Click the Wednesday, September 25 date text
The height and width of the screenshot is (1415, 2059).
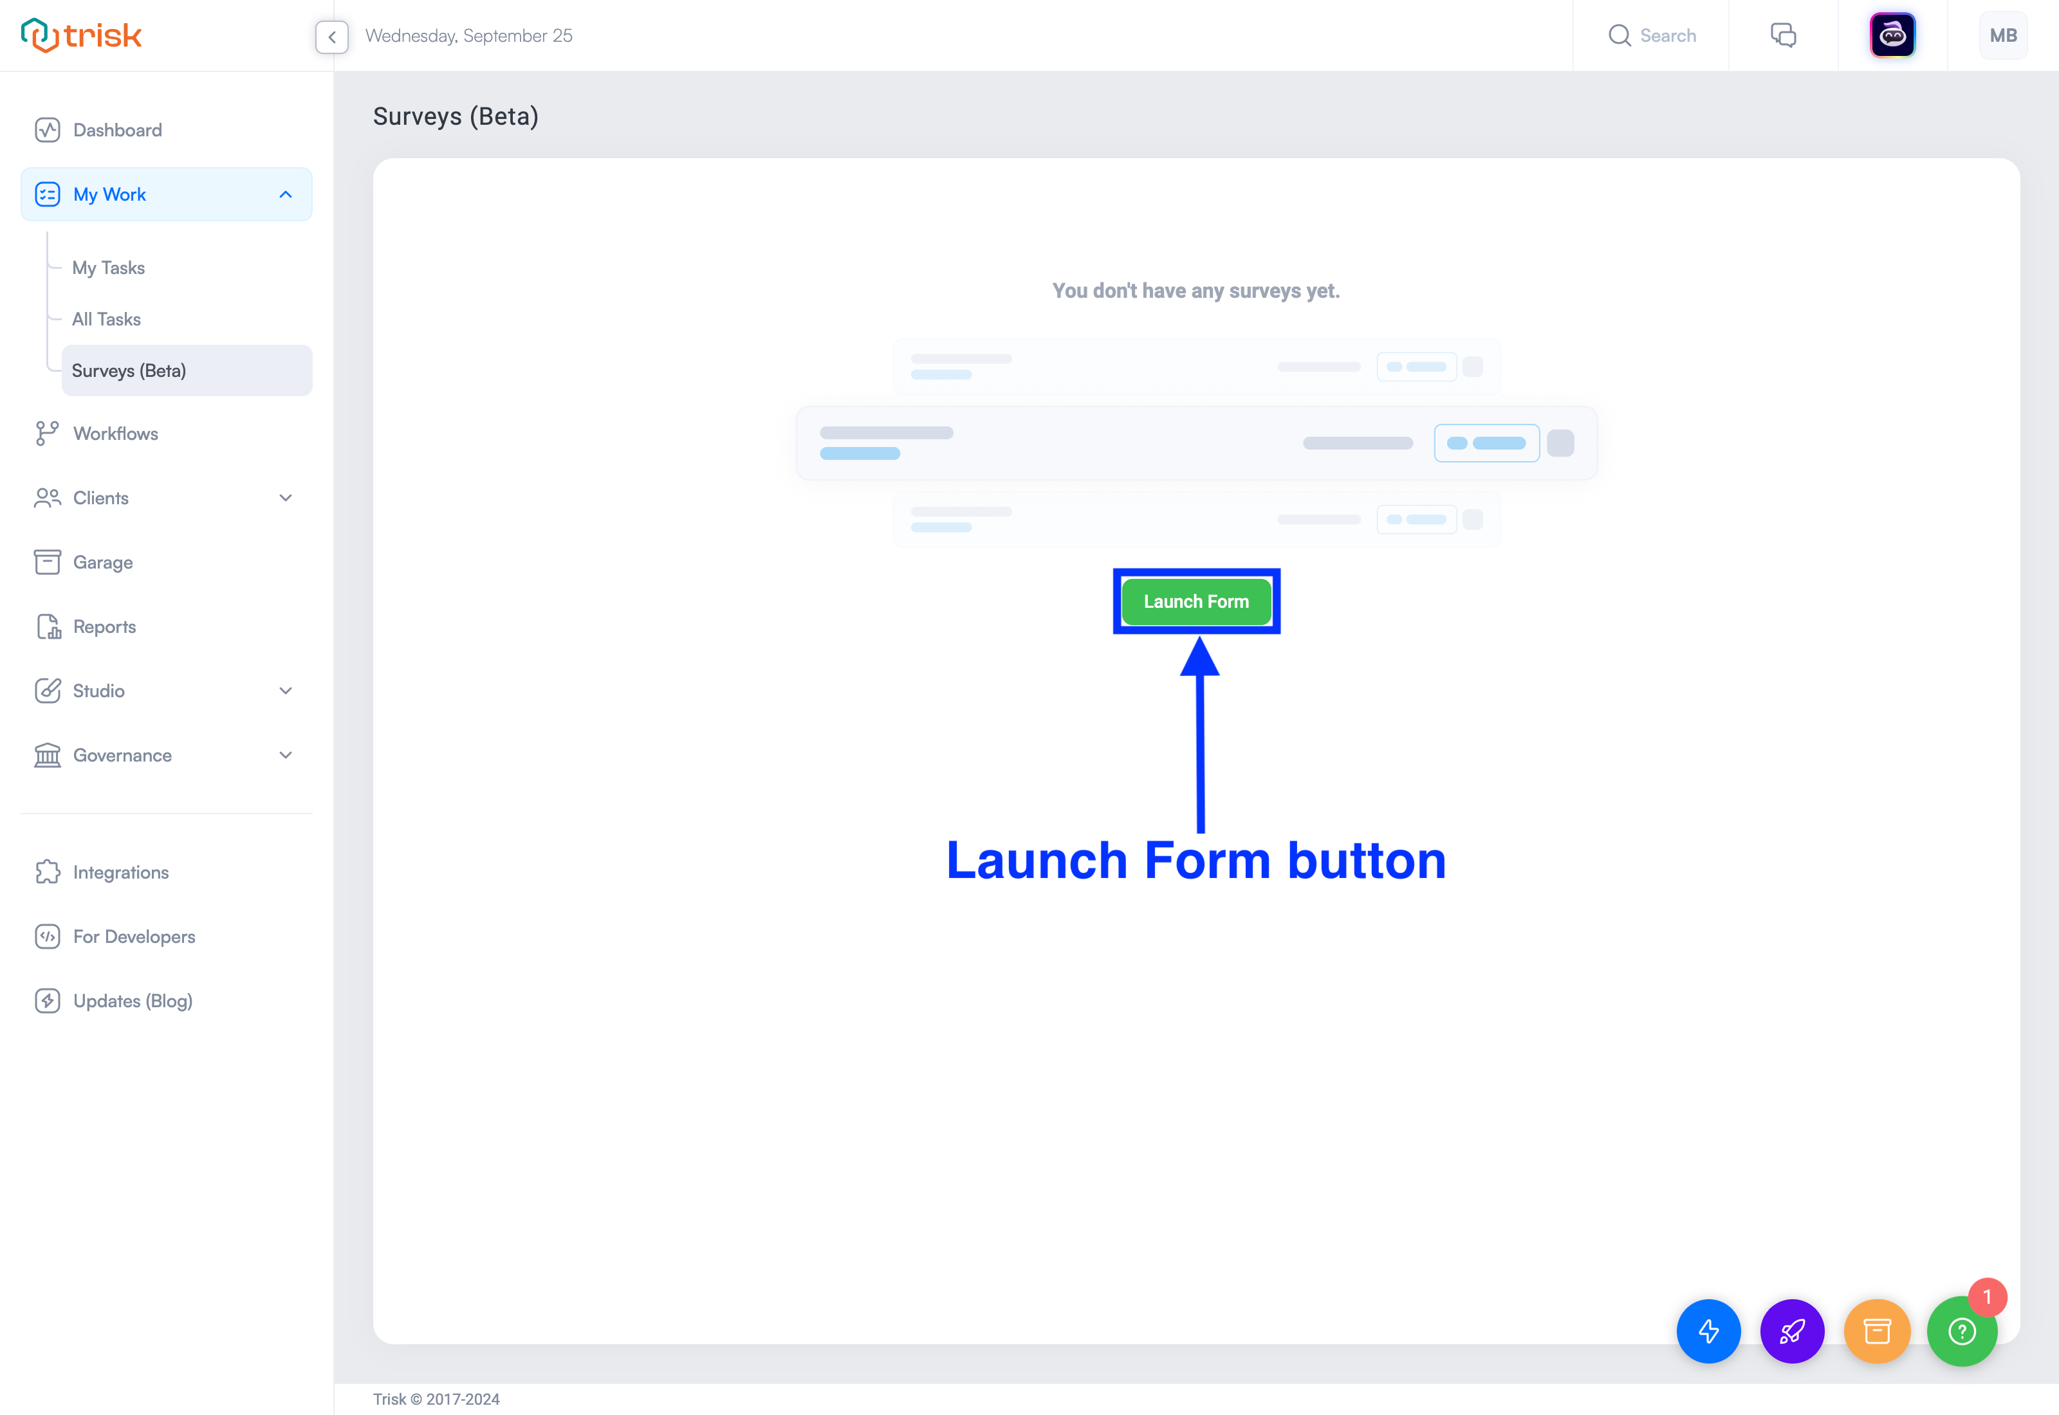469,35
